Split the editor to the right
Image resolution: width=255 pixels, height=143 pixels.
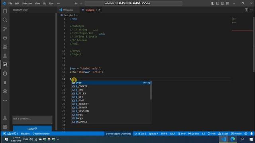tap(247, 10)
